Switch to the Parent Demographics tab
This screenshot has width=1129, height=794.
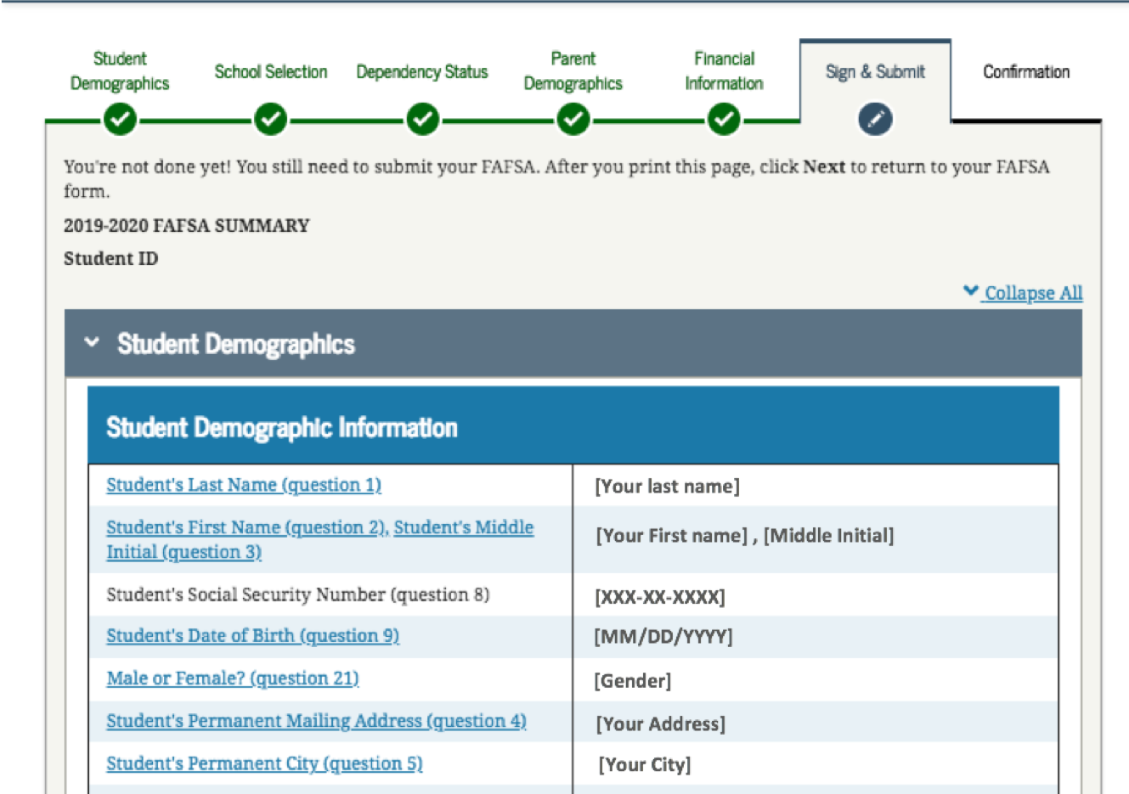click(573, 71)
